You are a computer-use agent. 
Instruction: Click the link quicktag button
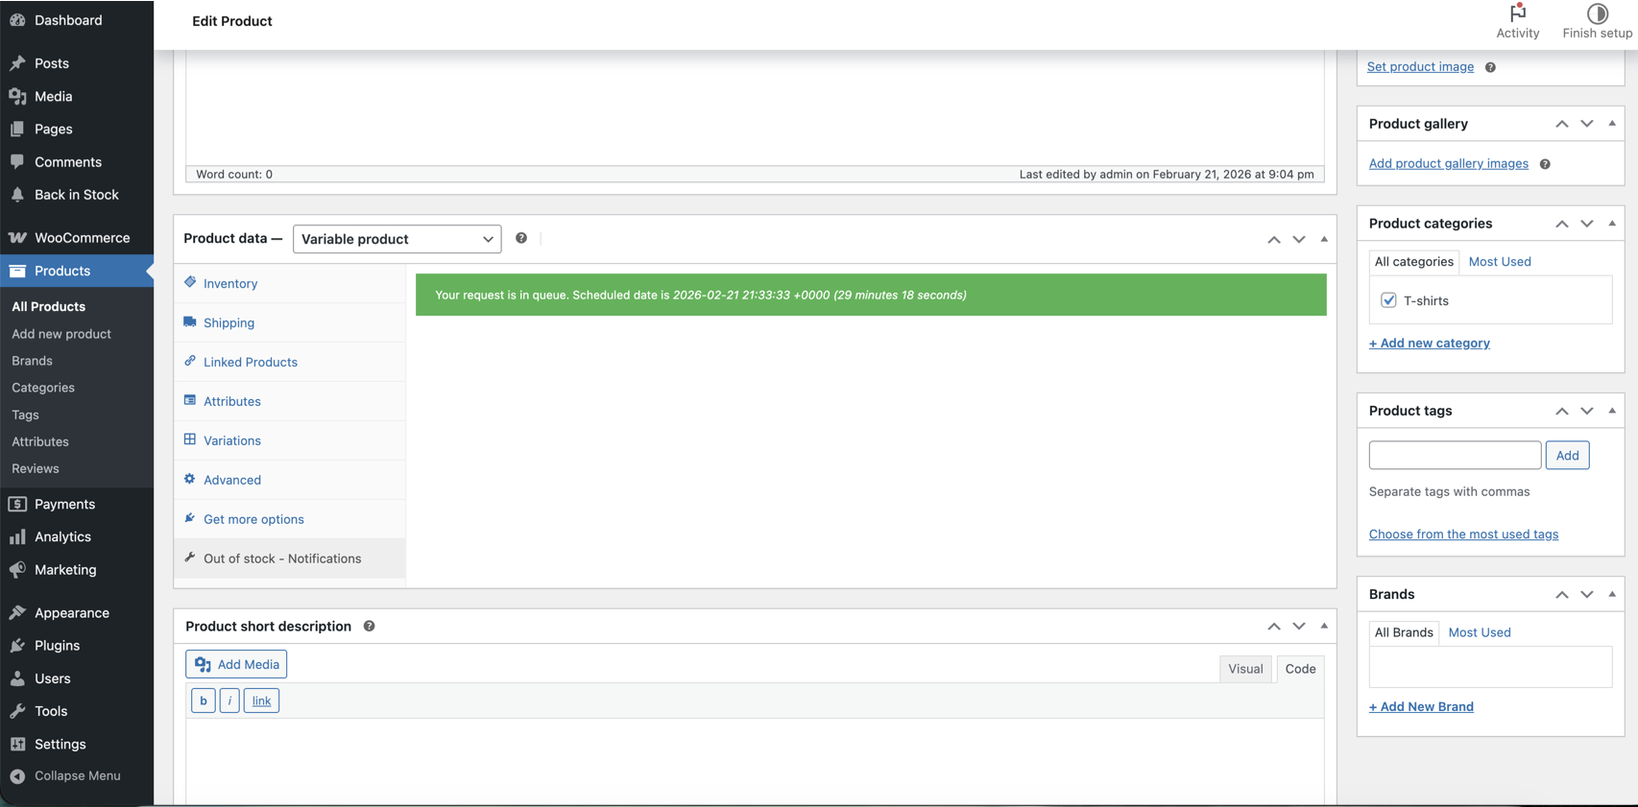[261, 700]
